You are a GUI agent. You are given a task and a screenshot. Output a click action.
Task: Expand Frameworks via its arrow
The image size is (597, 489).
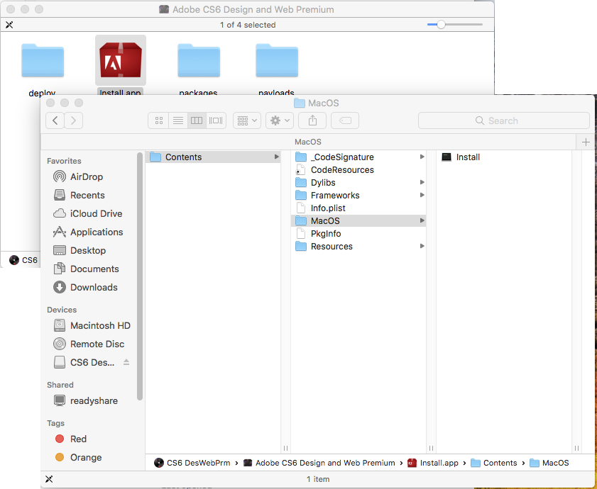tap(422, 195)
